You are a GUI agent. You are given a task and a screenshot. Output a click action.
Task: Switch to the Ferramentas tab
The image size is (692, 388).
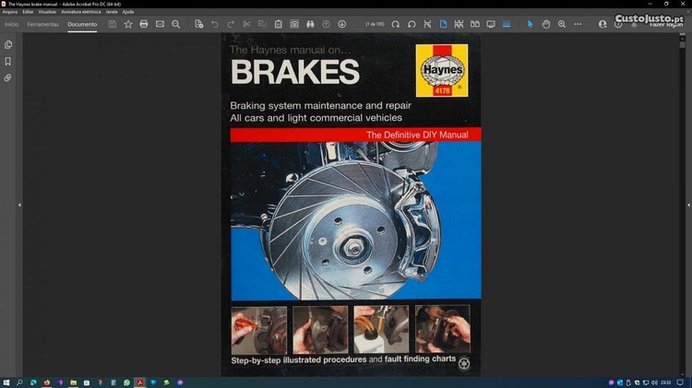pyautogui.click(x=42, y=24)
